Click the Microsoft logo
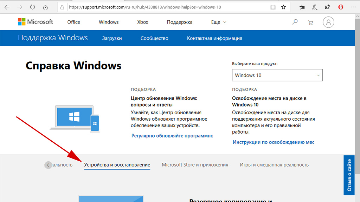 [36, 22]
